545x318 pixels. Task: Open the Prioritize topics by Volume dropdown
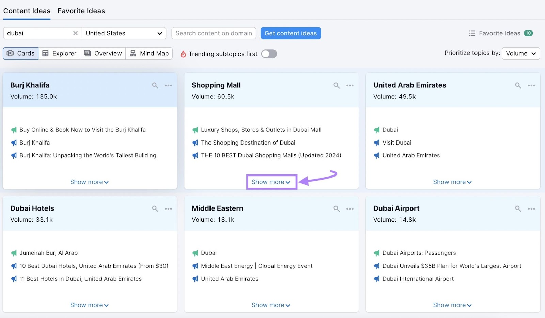pos(520,53)
